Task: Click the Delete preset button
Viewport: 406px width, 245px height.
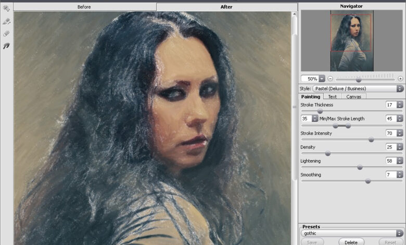Action: (x=351, y=242)
